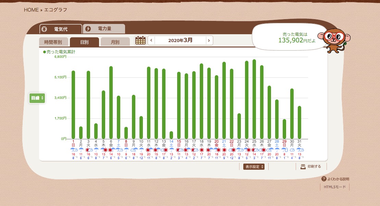Click the weather icon for March 11
Image resolution: width=380 pixels, height=206 pixels.
149,150
